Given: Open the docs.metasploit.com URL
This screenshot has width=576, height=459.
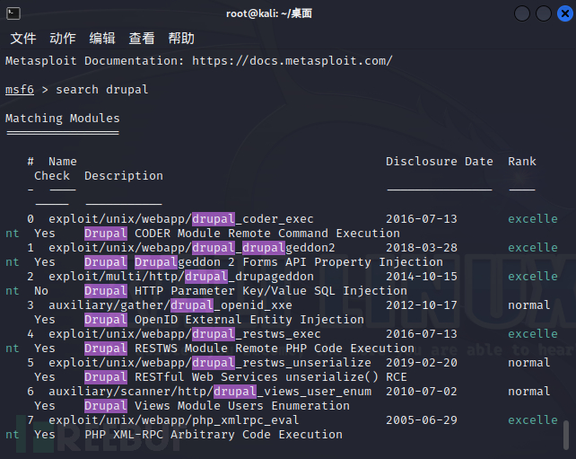Looking at the screenshot, I should [x=292, y=61].
